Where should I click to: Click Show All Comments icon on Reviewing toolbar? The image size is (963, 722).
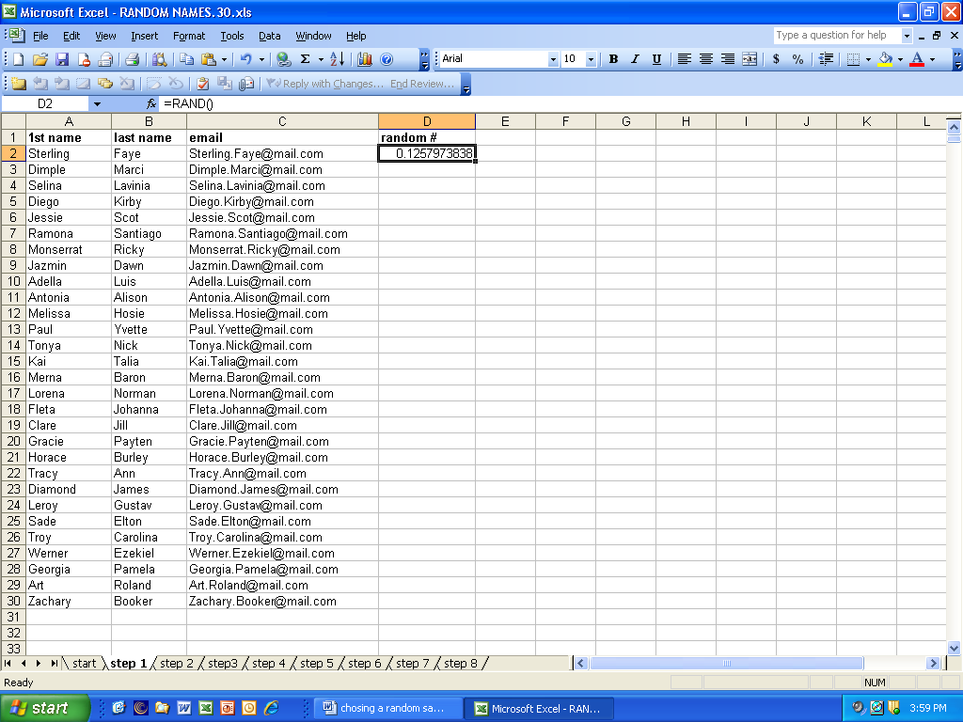point(105,84)
